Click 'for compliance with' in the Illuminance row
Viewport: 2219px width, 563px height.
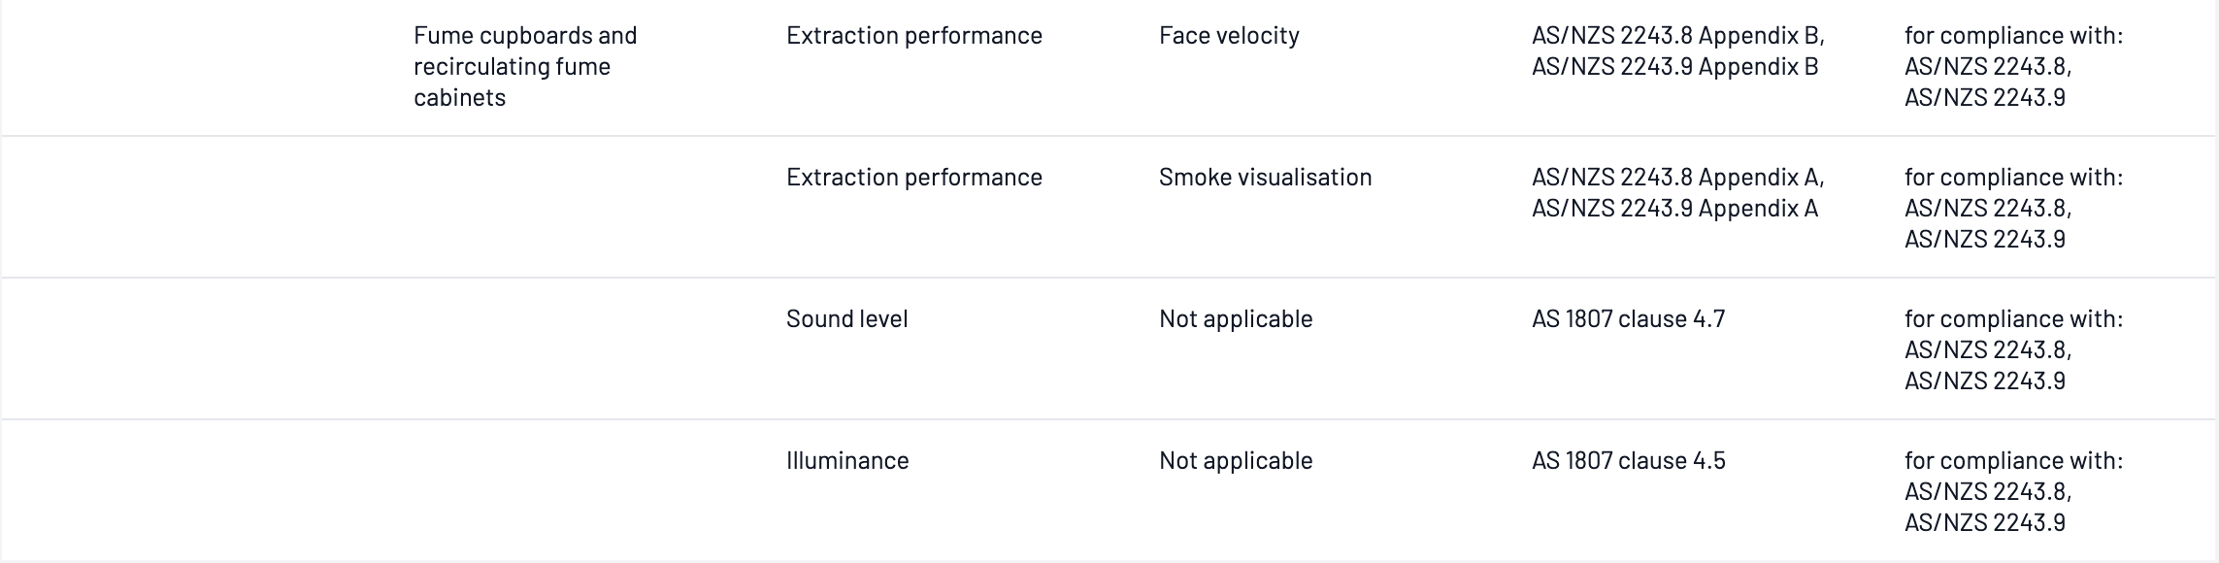pyautogui.click(x=2013, y=460)
